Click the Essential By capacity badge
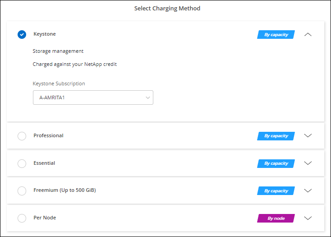Screen dimensions: 331x237 click(x=276, y=163)
